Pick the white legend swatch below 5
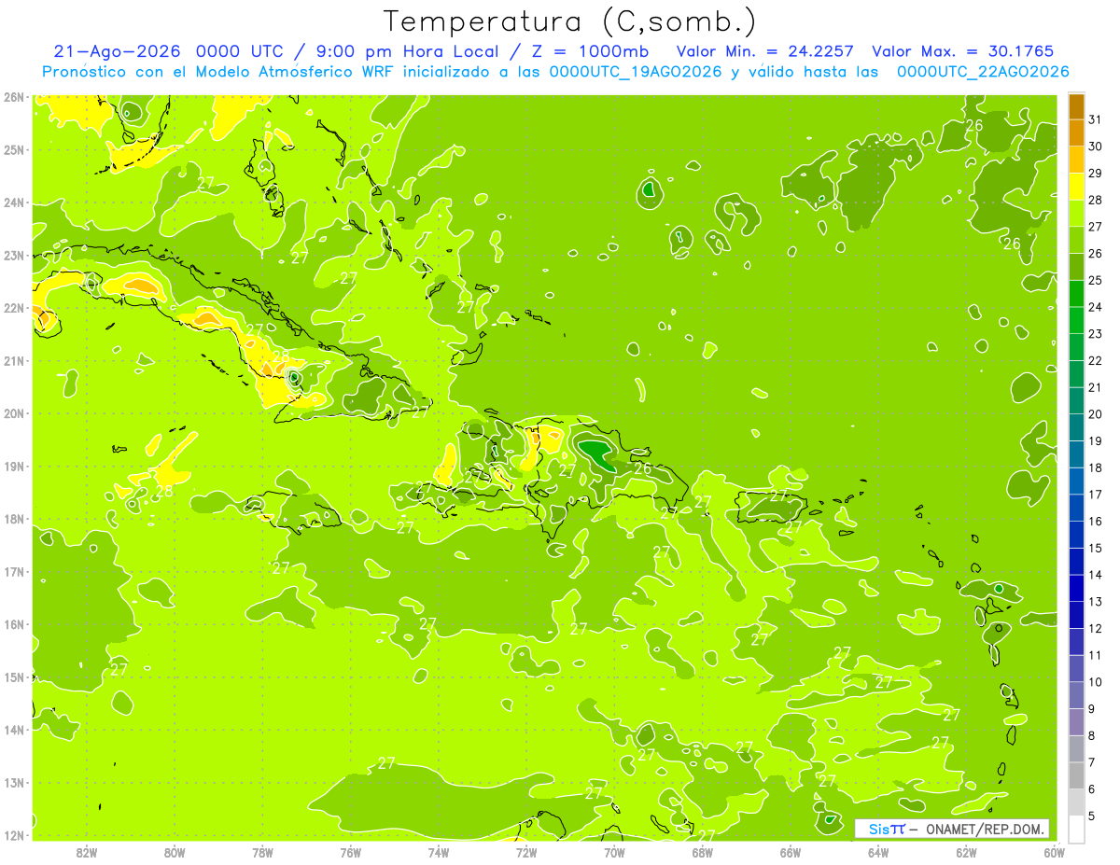Screen dimensions: 1120x865 1077,829
